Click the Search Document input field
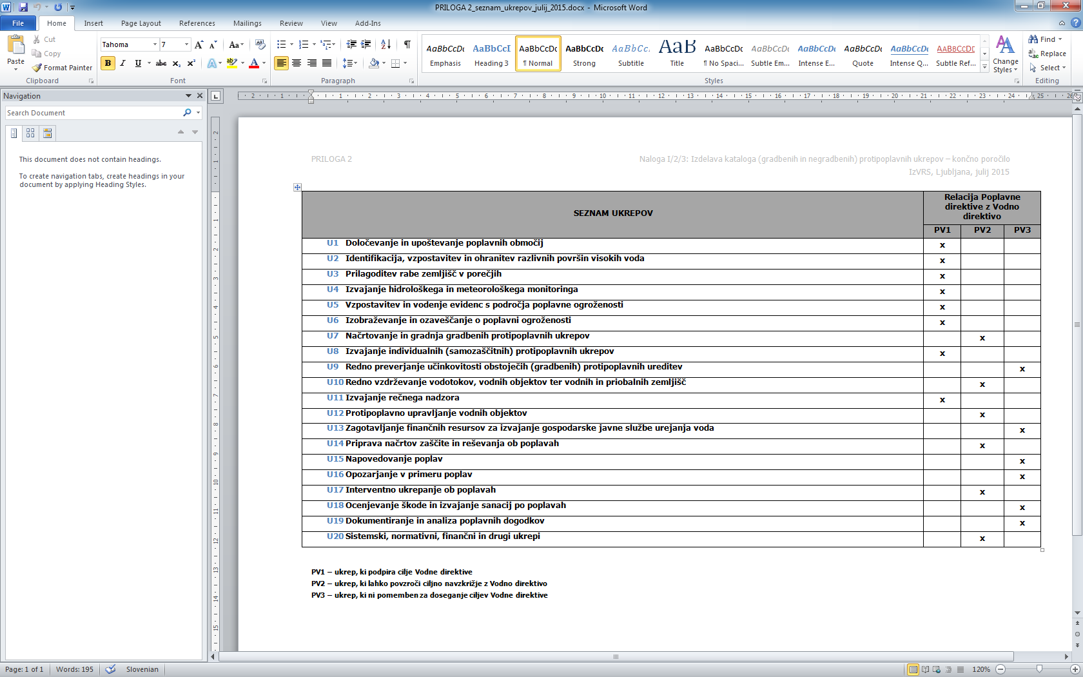Viewport: 1083px width, 677px height. 94,113
